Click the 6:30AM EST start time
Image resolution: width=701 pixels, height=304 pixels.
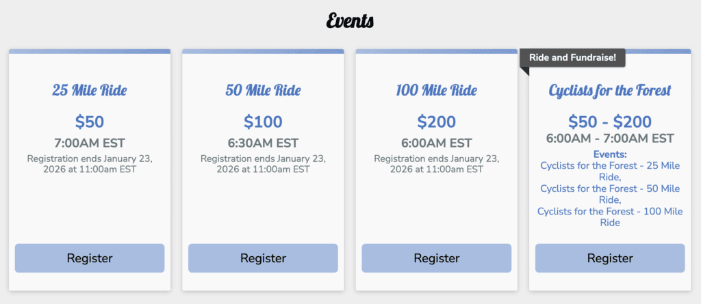click(263, 143)
